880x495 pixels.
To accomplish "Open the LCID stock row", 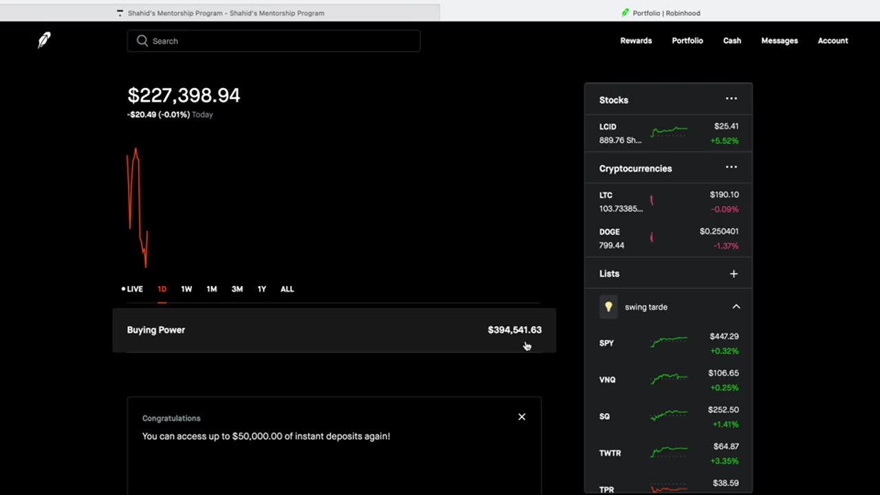I will tap(668, 133).
